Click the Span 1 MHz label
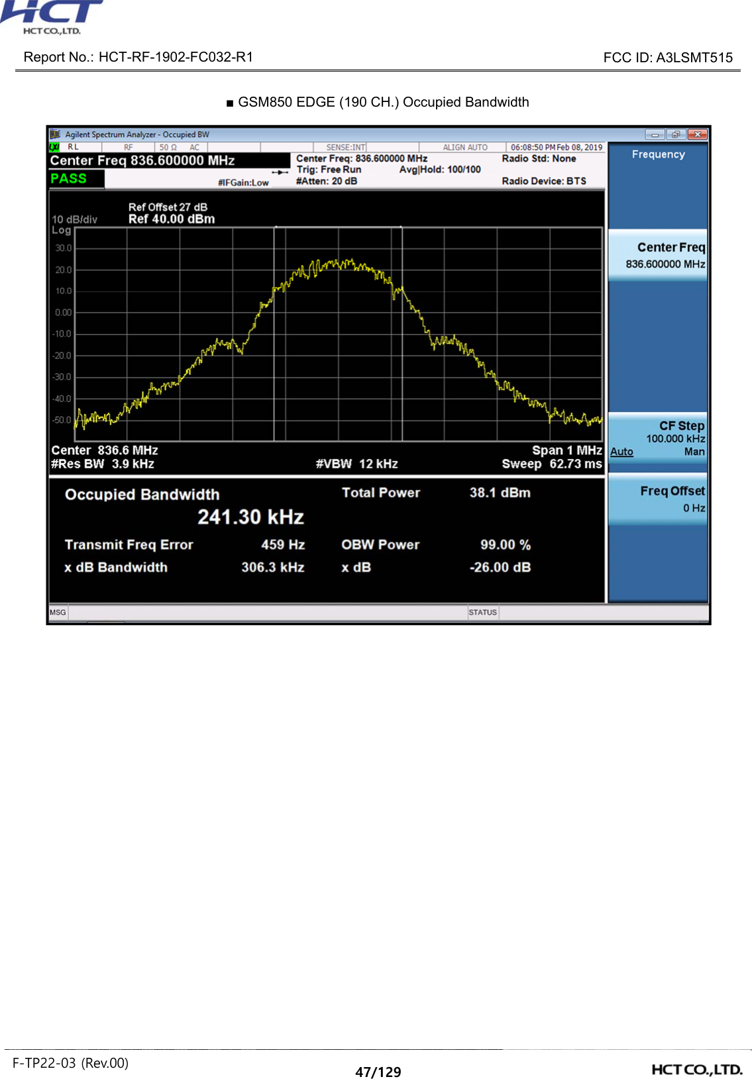752x1079 pixels. pyautogui.click(x=567, y=450)
